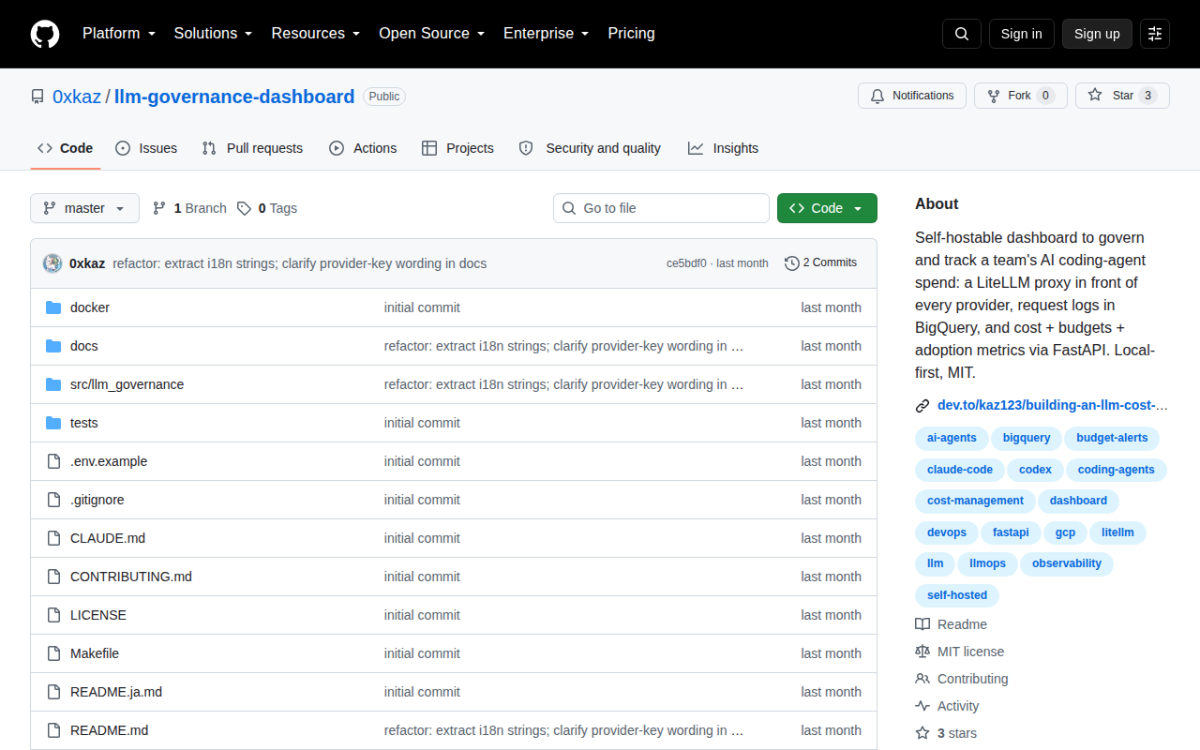This screenshot has height=750, width=1200.
Task: Open the latest commit message link
Action: pyautogui.click(x=300, y=263)
